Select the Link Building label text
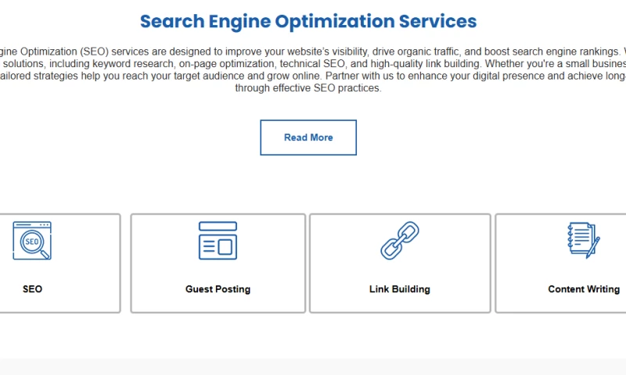Viewport: 626px width, 375px height. (400, 289)
